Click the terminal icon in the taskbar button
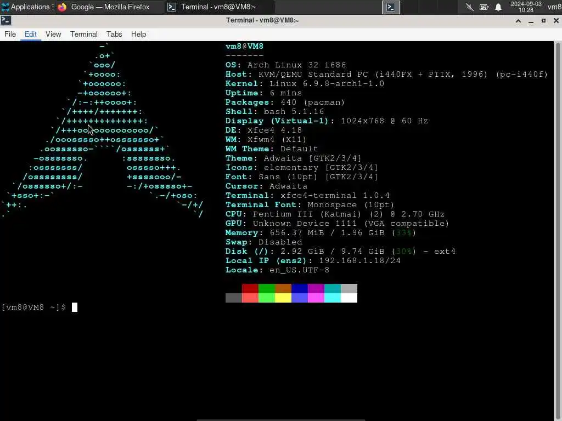 [172, 7]
